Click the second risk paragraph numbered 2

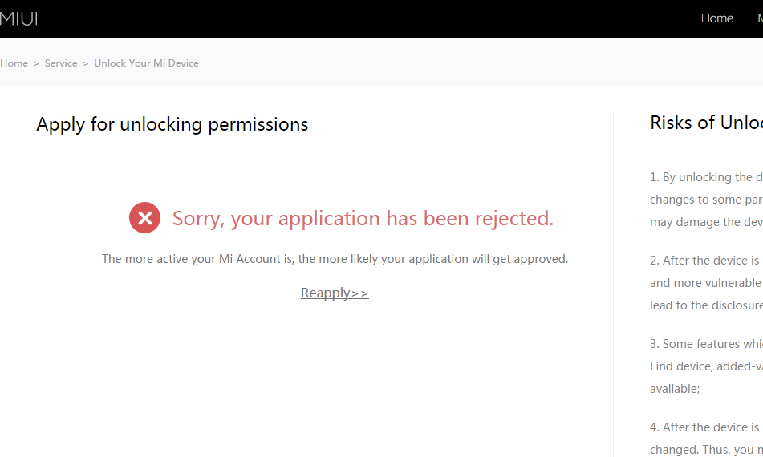pyautogui.click(x=706, y=282)
